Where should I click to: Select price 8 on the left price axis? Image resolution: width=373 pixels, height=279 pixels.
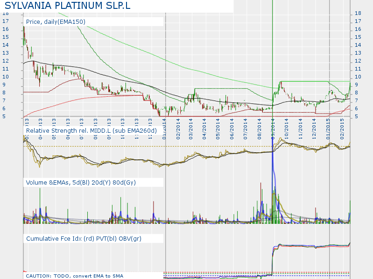4,93
